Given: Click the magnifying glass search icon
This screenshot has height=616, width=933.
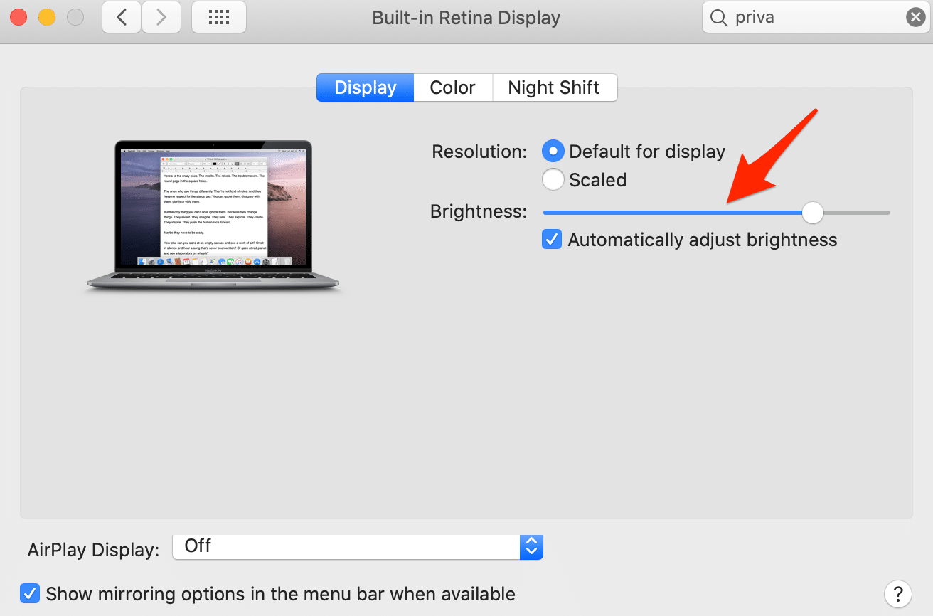Looking at the screenshot, I should coord(720,18).
